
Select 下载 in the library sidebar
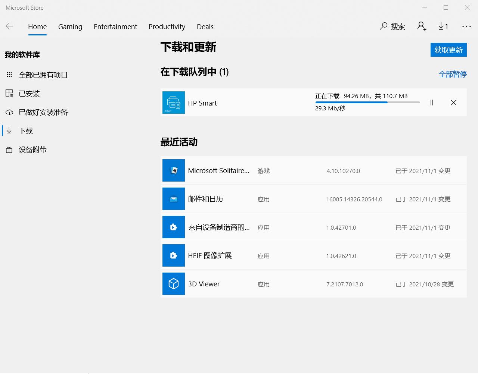26,131
